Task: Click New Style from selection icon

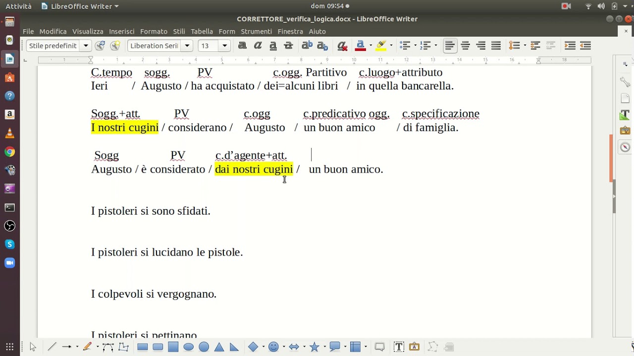Action: tap(115, 45)
